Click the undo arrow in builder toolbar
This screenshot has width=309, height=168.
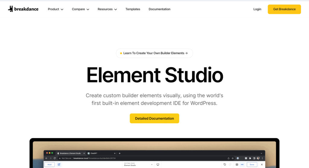(225, 165)
